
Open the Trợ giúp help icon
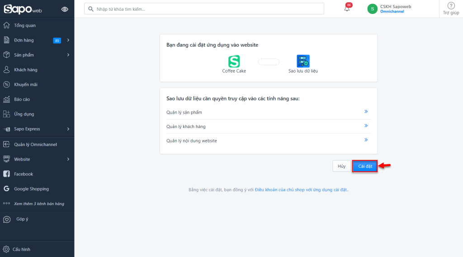[x=450, y=6]
